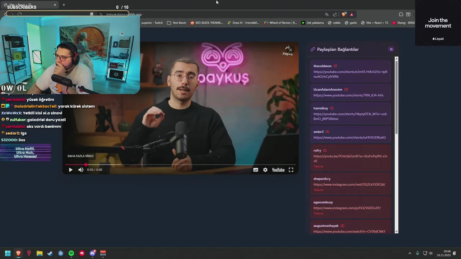Open the 'superior - Twitch' bookmark

(152, 23)
